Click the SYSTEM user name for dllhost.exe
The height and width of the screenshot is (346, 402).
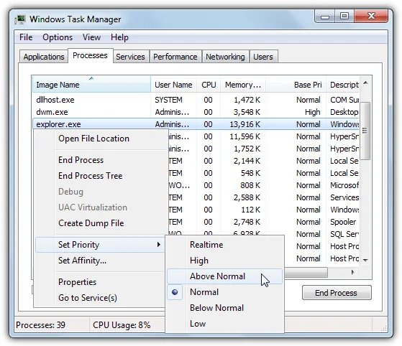click(x=168, y=100)
